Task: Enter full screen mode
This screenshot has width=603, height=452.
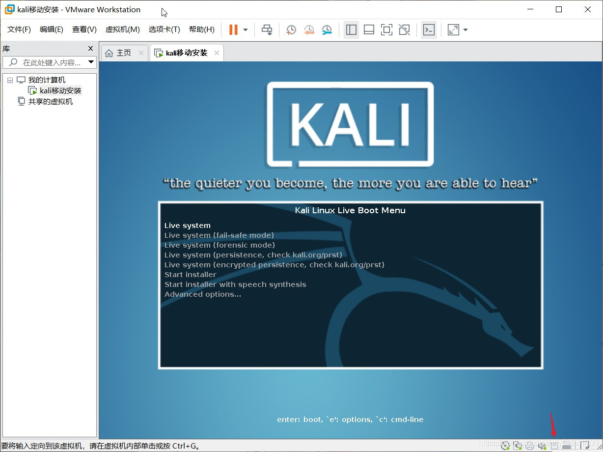Action: (386, 30)
